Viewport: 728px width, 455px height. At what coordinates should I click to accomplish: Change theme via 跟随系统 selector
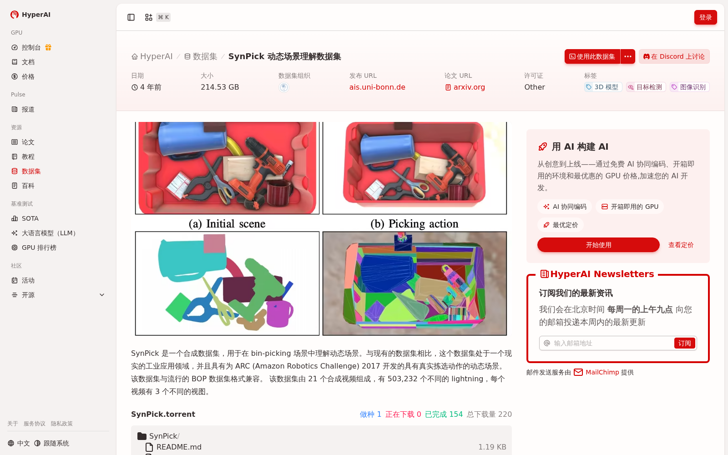51,443
